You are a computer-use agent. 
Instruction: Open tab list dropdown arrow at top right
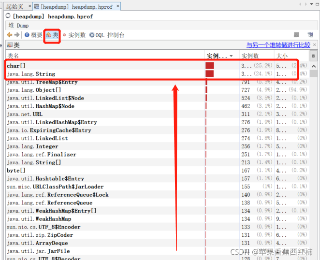312,4
